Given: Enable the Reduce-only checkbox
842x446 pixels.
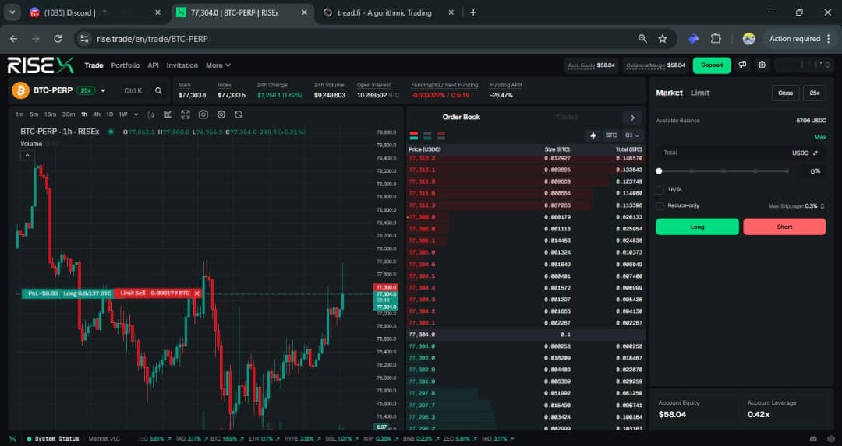Looking at the screenshot, I should (x=660, y=205).
